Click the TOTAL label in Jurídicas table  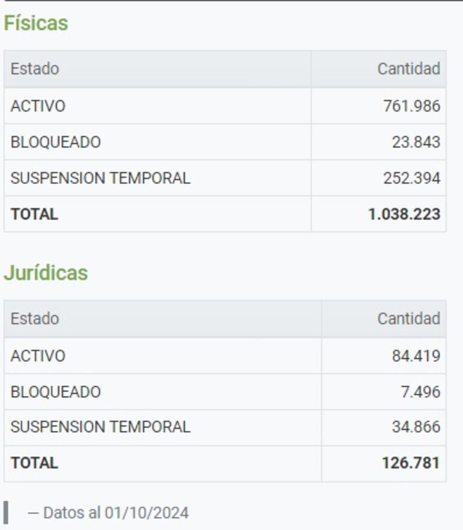(x=34, y=463)
